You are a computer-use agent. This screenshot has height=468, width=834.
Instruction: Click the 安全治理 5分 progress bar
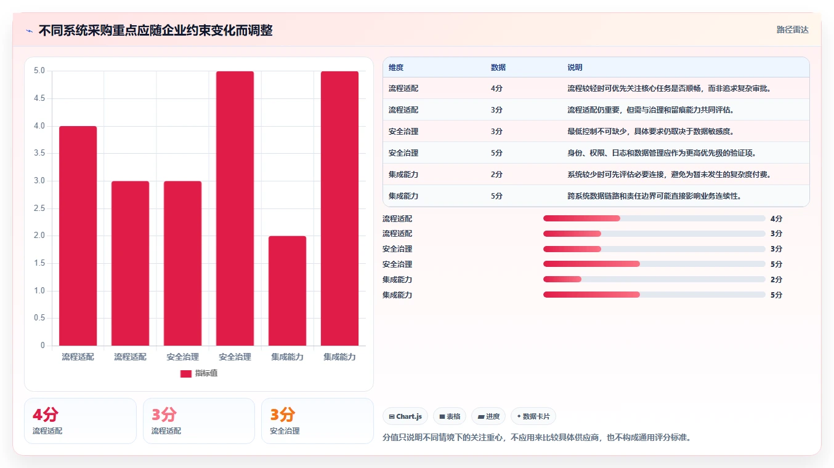(x=654, y=264)
